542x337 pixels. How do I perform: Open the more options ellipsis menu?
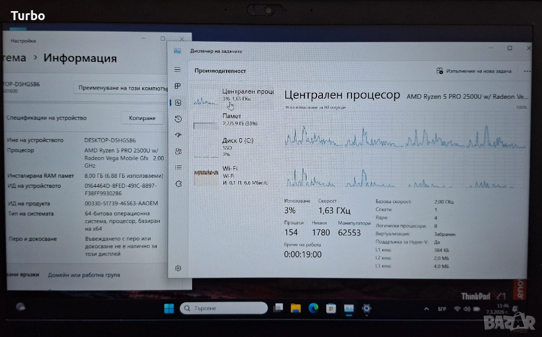[527, 71]
